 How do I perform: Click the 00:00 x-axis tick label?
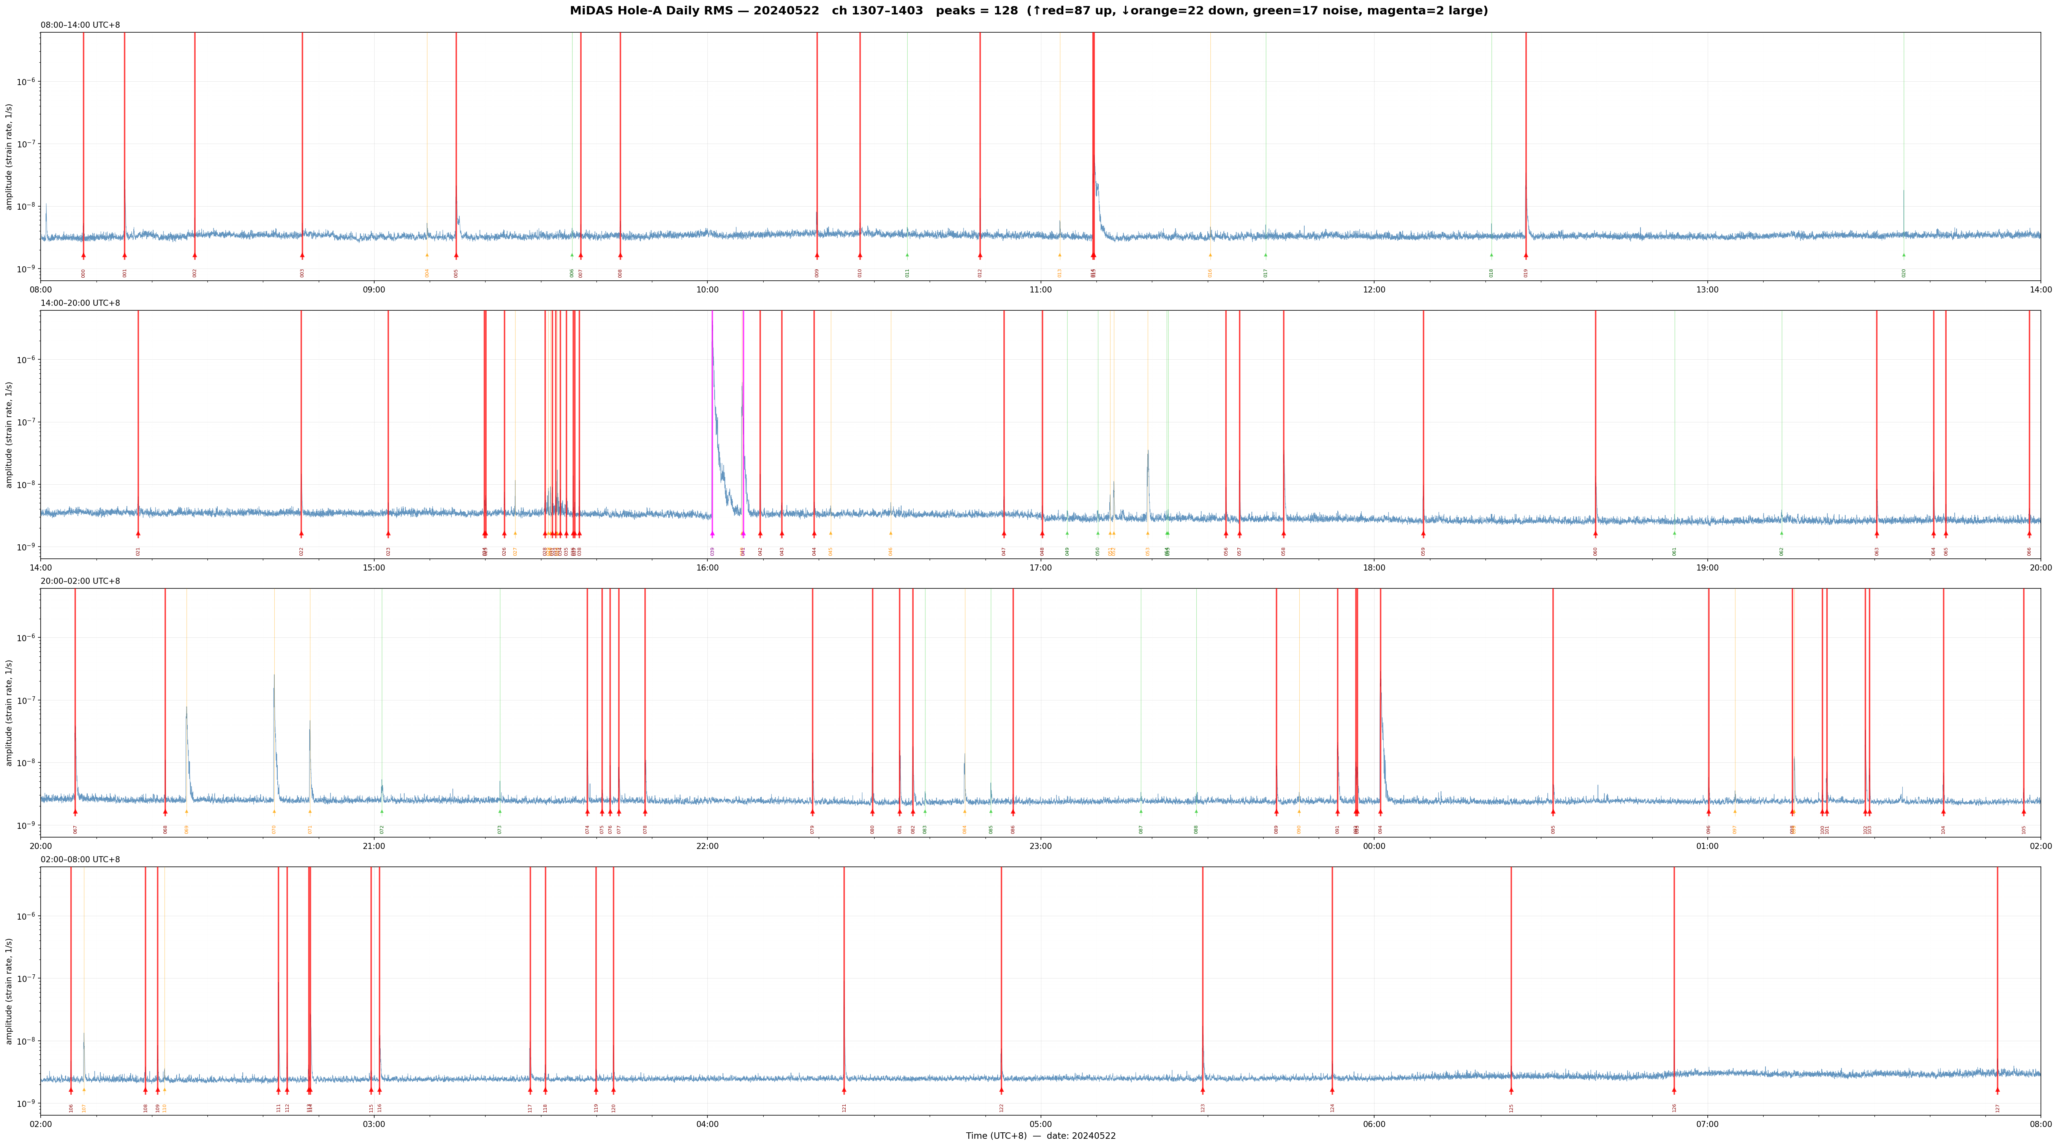pos(1374,847)
